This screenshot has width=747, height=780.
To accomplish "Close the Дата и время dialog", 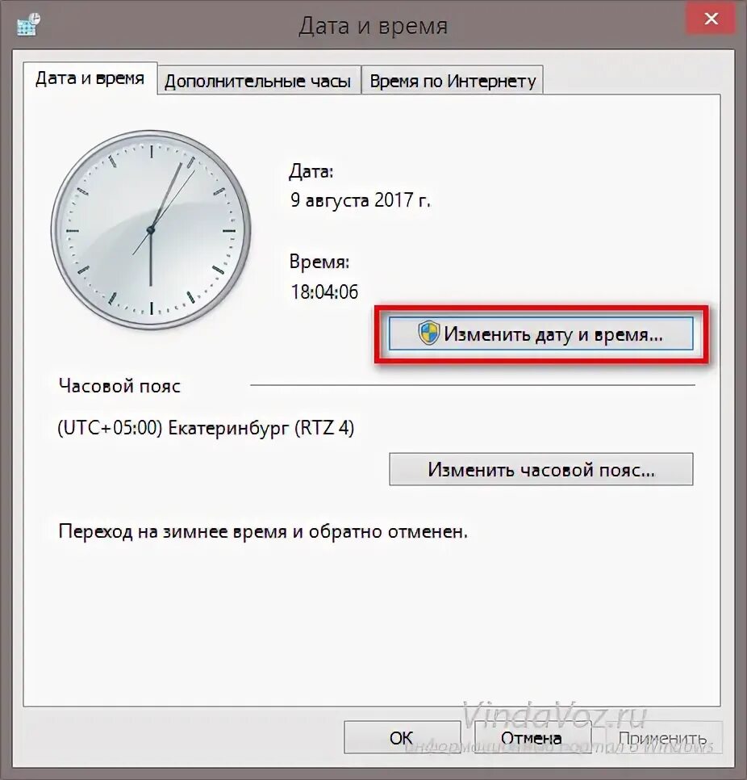I will pyautogui.click(x=711, y=19).
